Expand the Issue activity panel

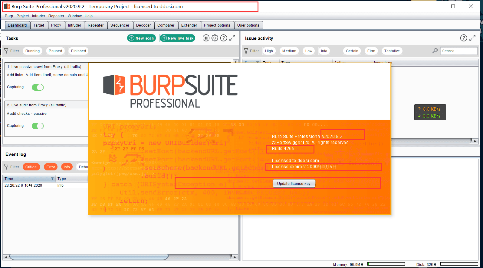[472, 38]
